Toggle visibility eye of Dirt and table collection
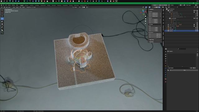 click(196, 18)
